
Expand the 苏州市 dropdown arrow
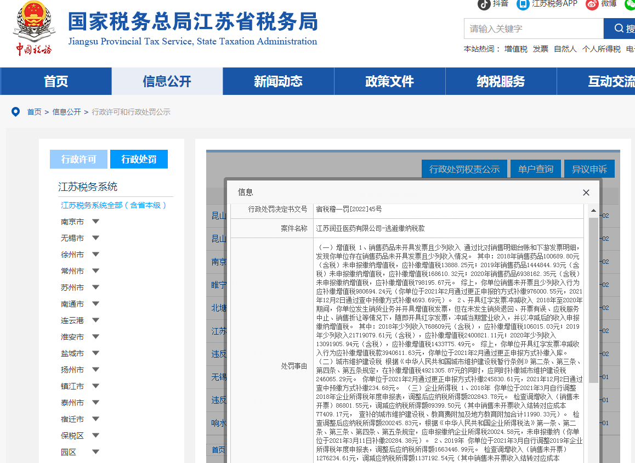pyautogui.click(x=95, y=287)
